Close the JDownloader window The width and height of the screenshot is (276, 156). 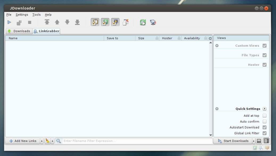click(266, 8)
